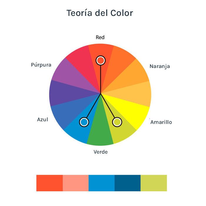Screen dimensions: 206x206
Task: Click the "Verde" label below the wheel
Action: [101, 152]
